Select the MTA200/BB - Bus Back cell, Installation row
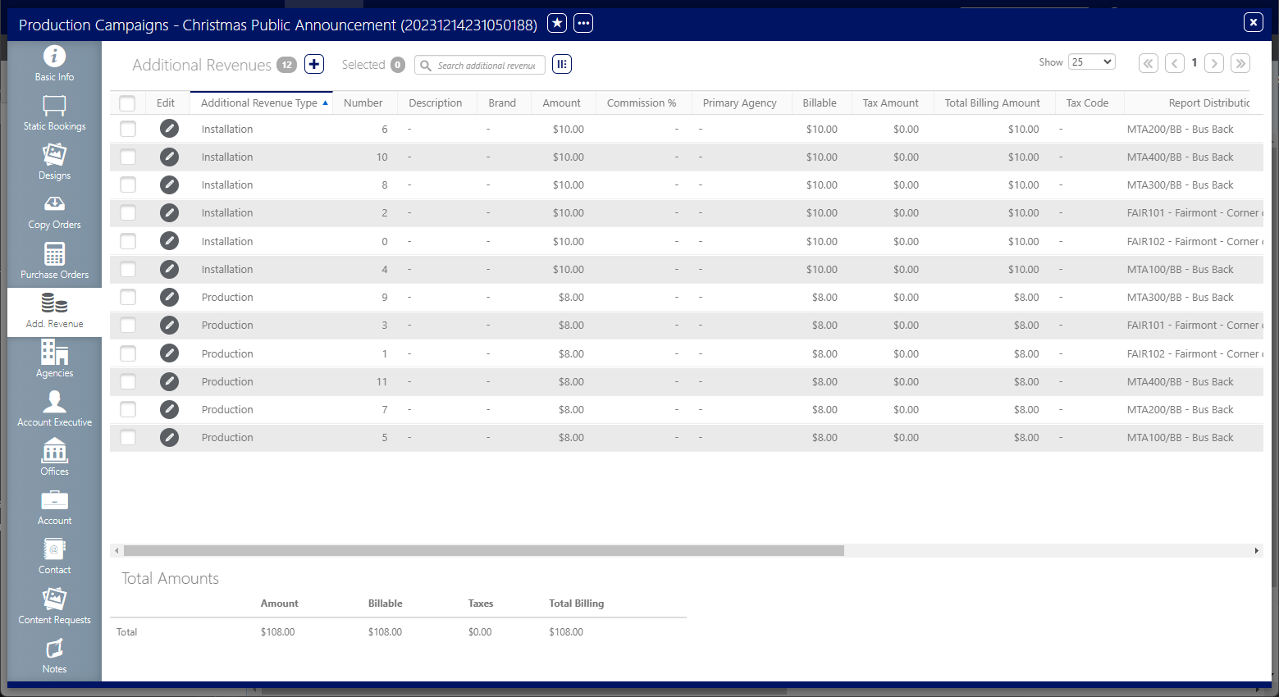Viewport: 1279px width, 697px height. [1181, 129]
